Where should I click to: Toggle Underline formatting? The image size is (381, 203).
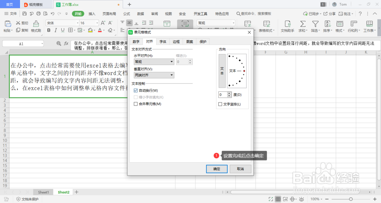(63, 30)
